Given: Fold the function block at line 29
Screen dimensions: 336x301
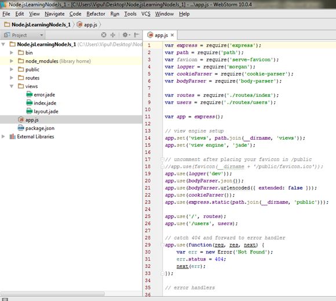Looking at the screenshot, I should pos(162,245).
